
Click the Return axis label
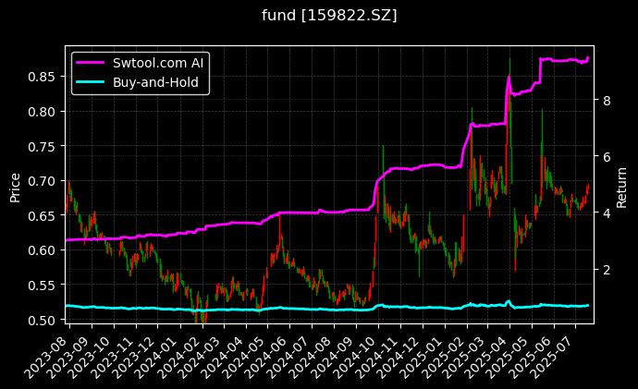(x=622, y=184)
